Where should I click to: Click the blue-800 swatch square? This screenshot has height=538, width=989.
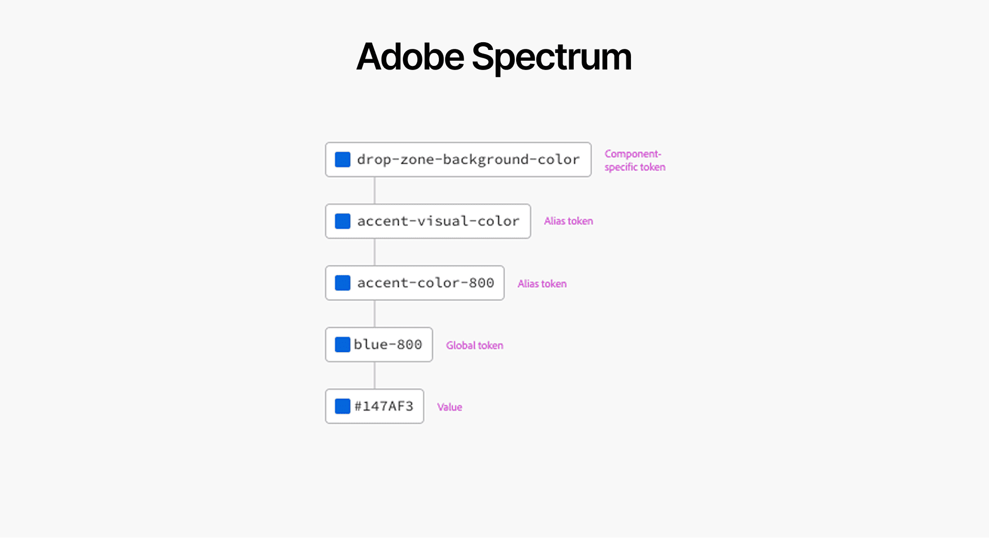coord(343,344)
